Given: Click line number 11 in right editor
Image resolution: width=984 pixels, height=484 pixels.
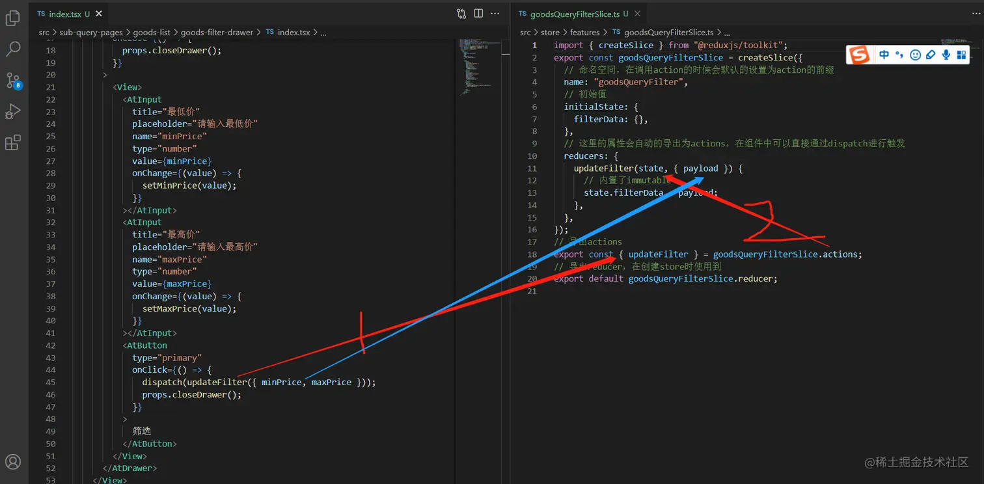Looking at the screenshot, I should click(532, 168).
